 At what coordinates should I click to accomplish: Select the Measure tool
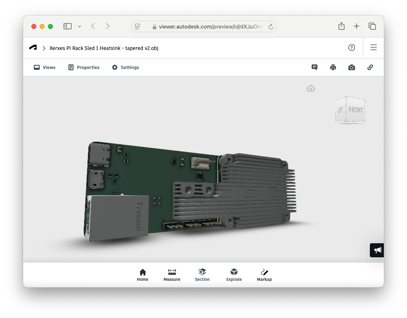click(x=172, y=275)
